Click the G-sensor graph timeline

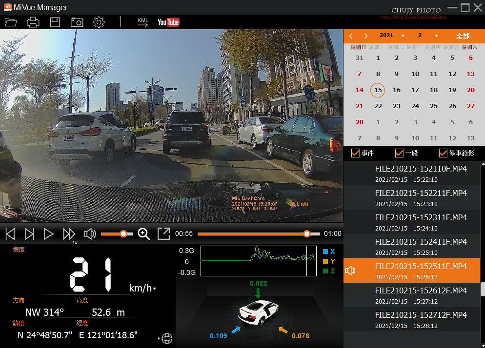point(259,261)
